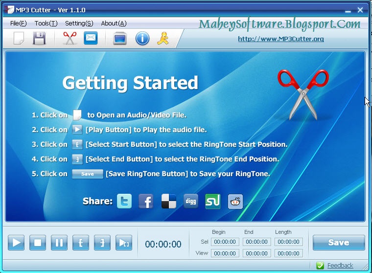
Task: Click the Play Selection button
Action: [x=124, y=243]
